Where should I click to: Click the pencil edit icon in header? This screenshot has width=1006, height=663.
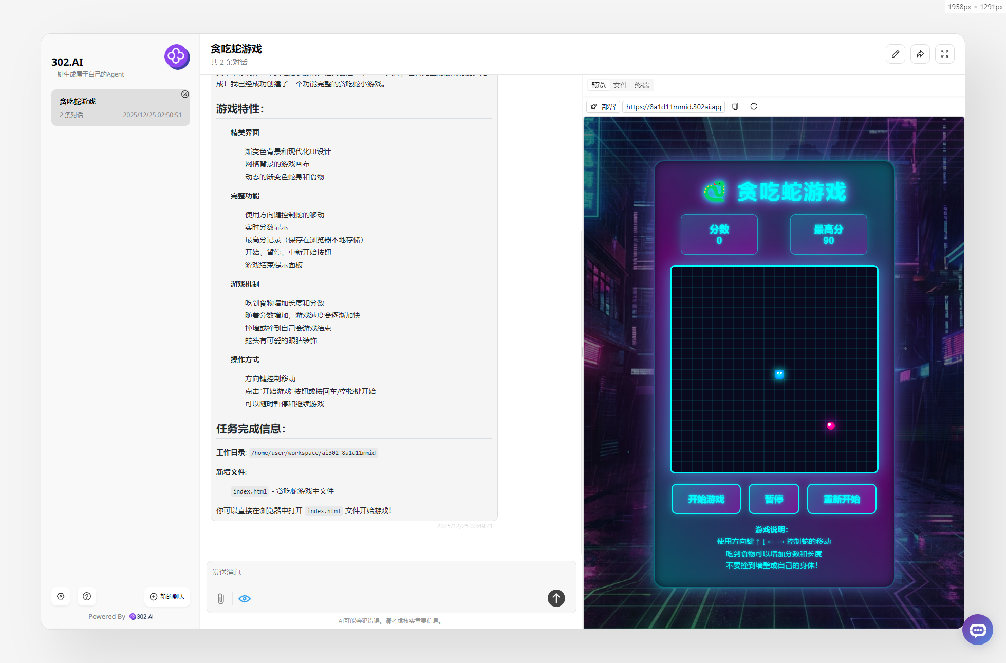895,54
